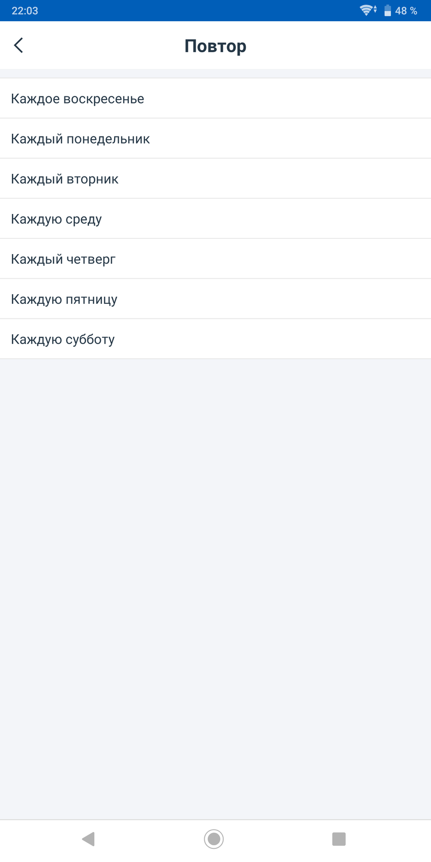
Task: Tap the Wi-Fi signal icon in status bar
Action: coord(366,10)
